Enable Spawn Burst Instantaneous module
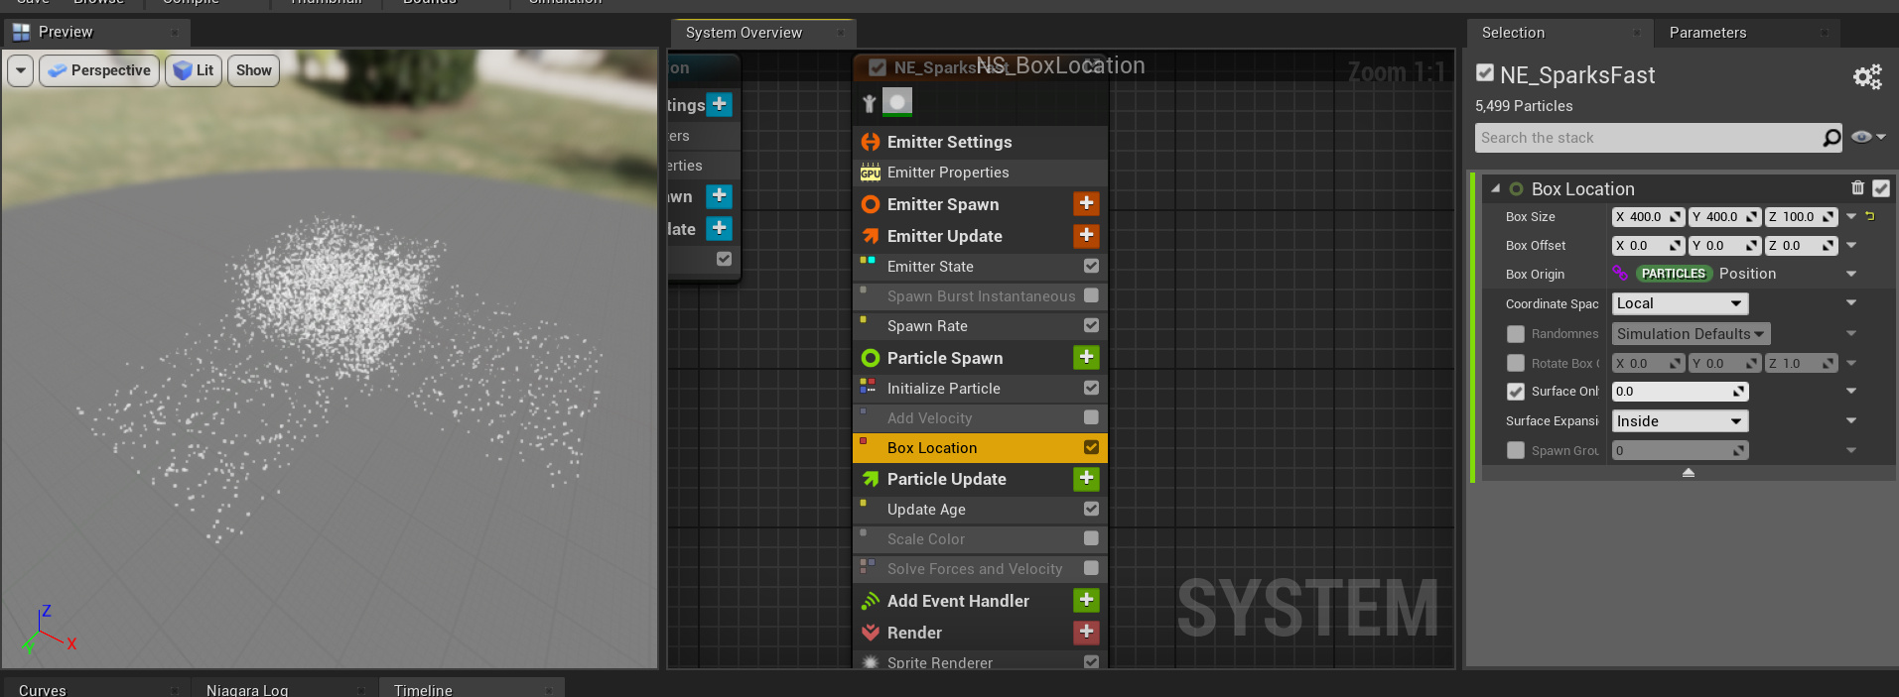The width and height of the screenshot is (1899, 697). 1091,295
